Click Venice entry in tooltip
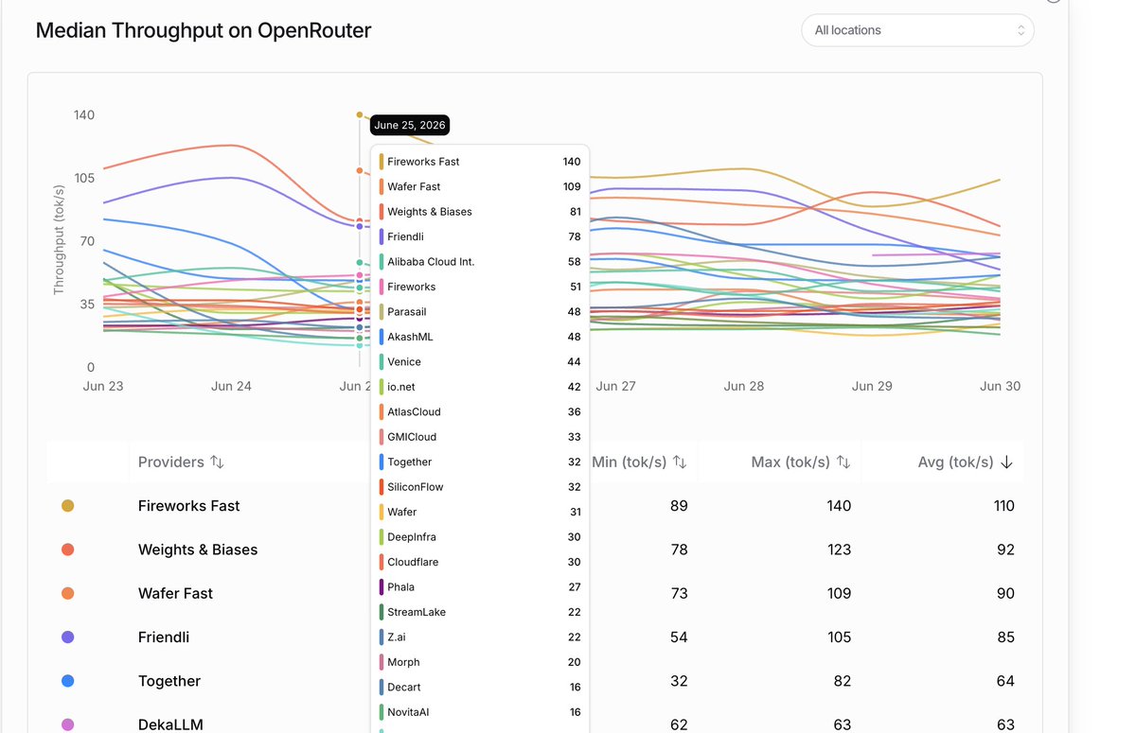The height and width of the screenshot is (733, 1136). pos(480,362)
